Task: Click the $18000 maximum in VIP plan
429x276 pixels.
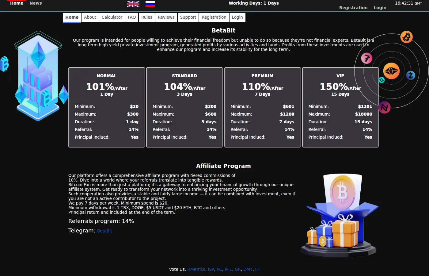Action: (x=364, y=114)
